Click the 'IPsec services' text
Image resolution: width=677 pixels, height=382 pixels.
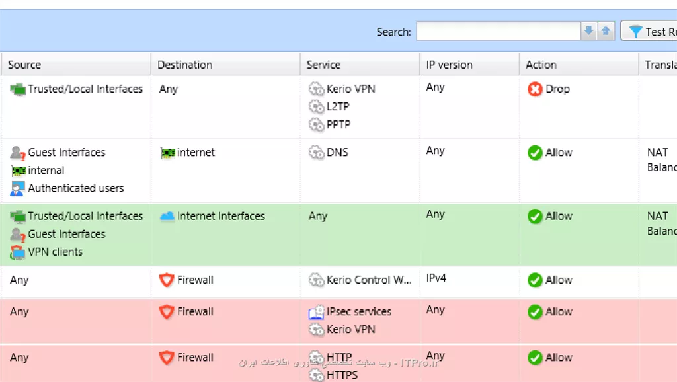click(x=359, y=312)
